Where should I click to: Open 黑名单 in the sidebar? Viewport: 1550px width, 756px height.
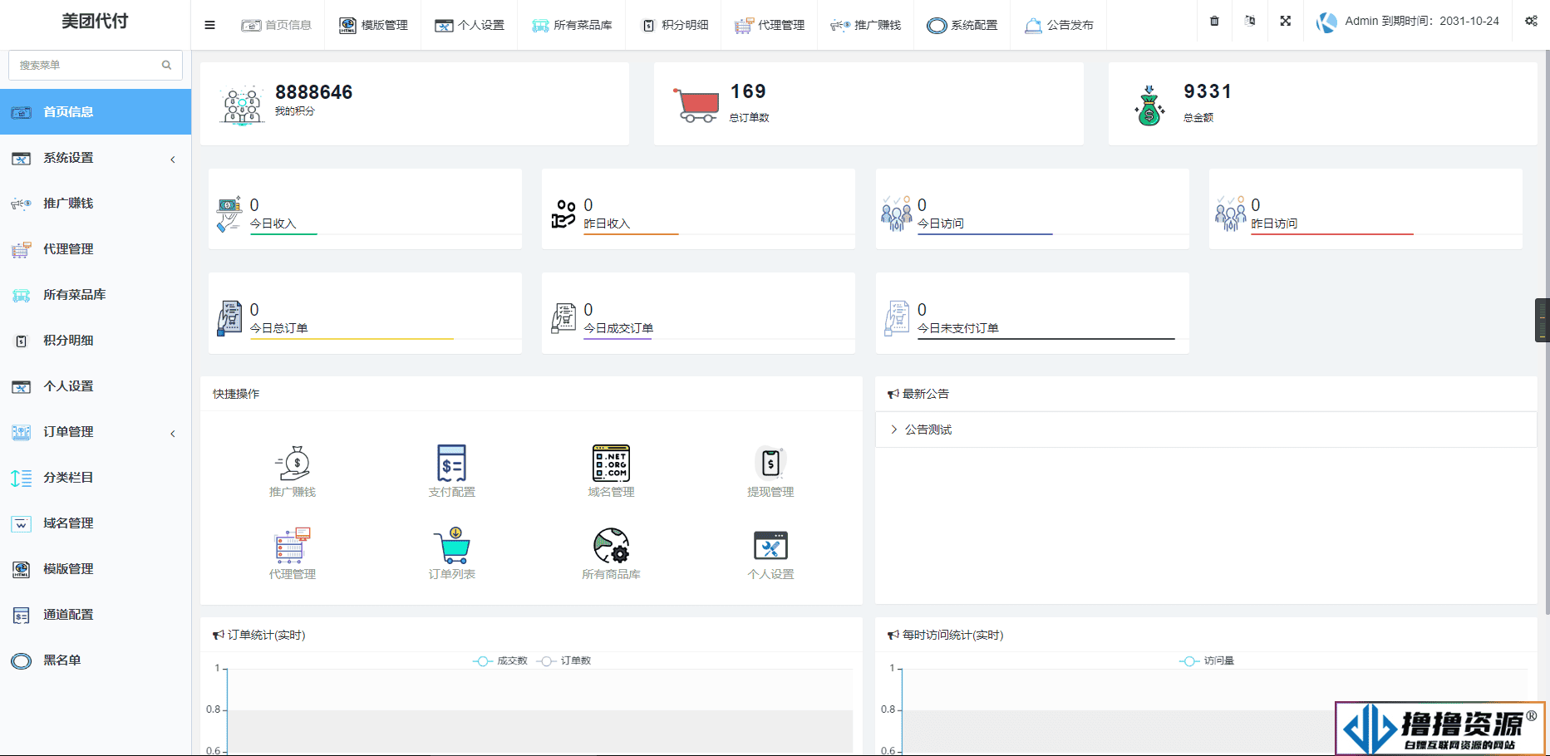(96, 660)
